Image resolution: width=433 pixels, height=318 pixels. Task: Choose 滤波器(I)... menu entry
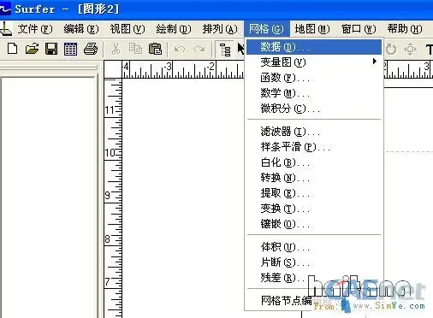point(314,132)
